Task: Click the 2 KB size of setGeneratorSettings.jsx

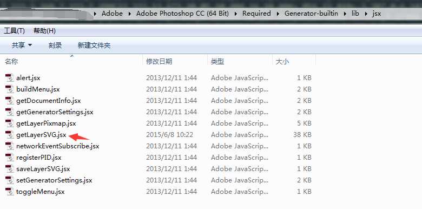Action: [x=304, y=180]
